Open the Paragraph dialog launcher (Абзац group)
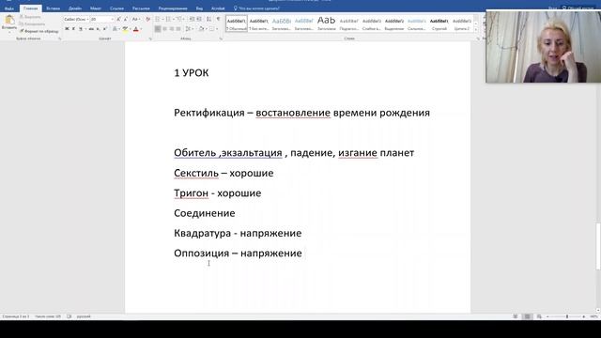The image size is (601, 338). [221, 38]
